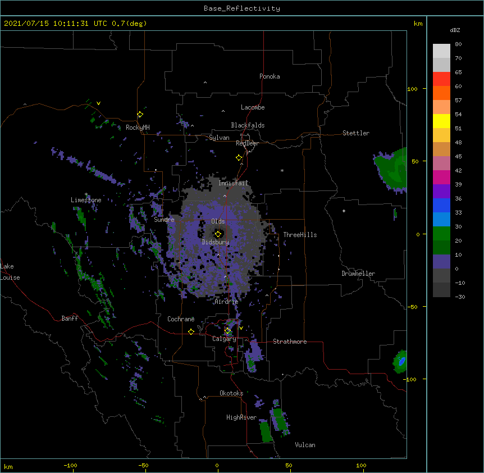
Task: Click the yellow diamond marker south of RedDeer
Action: pyautogui.click(x=239, y=158)
